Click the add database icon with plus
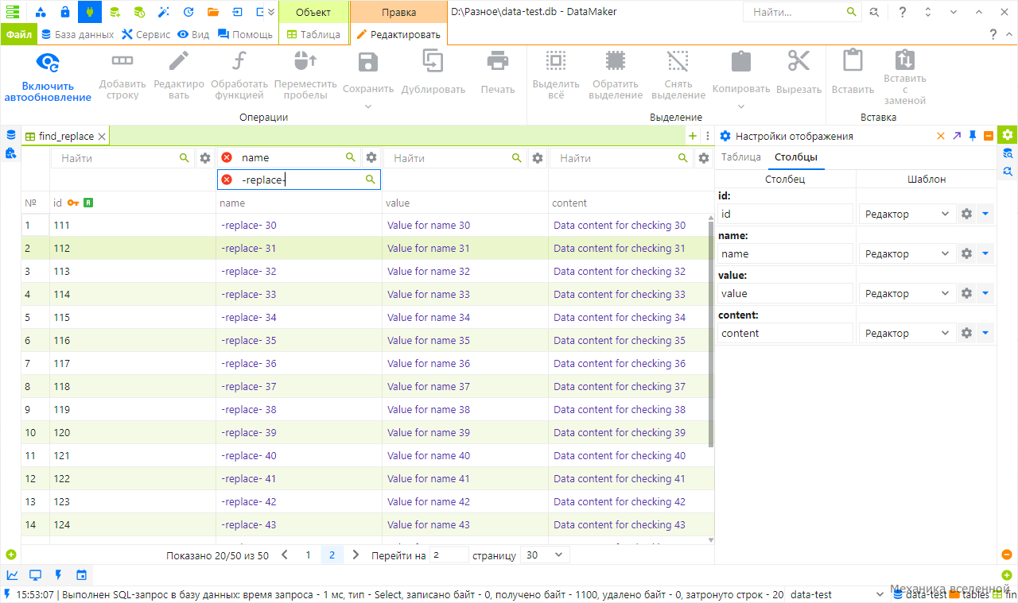1018x603 pixels. coord(115,12)
